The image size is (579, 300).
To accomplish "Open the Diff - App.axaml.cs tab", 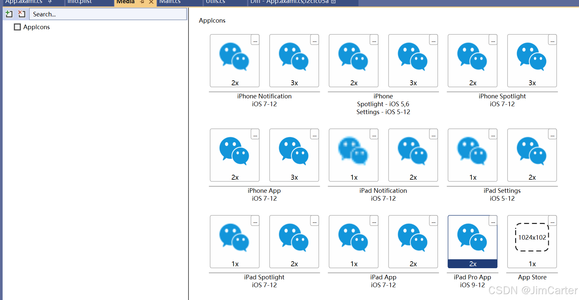I will [289, 2].
